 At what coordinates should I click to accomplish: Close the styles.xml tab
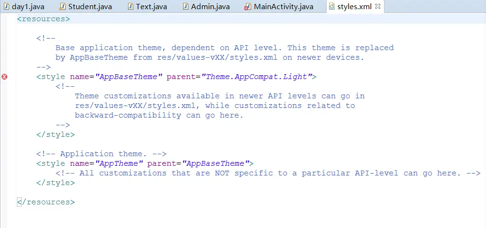coord(377,6)
